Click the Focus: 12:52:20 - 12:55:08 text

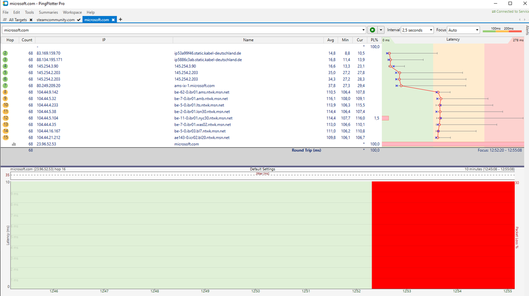500,150
